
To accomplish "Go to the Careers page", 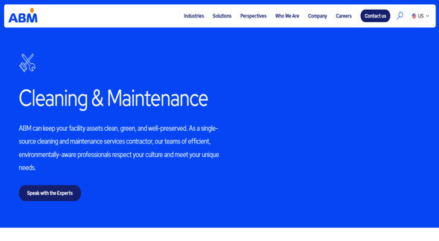I will point(344,16).
